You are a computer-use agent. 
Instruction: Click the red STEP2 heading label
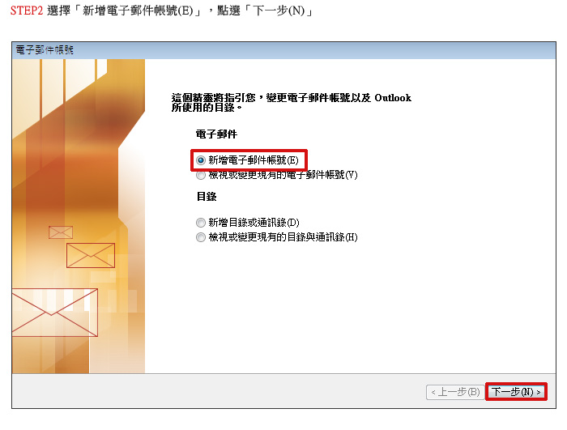pos(27,11)
